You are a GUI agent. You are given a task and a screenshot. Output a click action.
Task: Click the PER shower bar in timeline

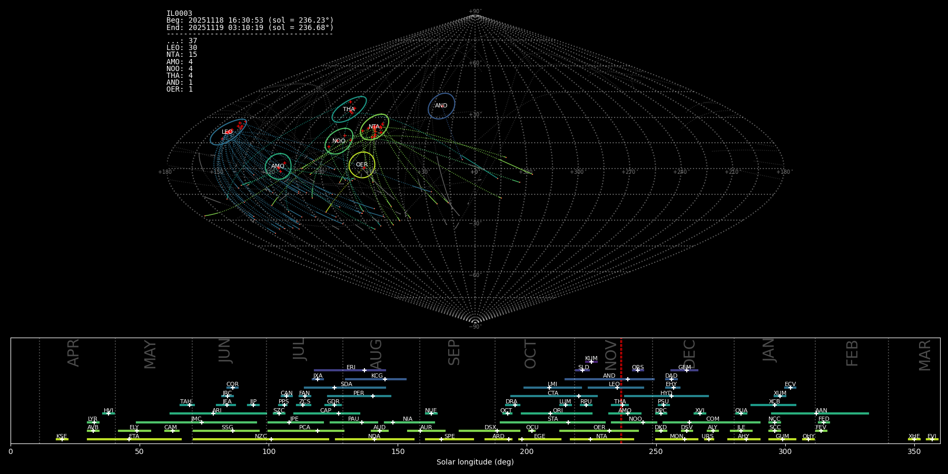point(359,396)
